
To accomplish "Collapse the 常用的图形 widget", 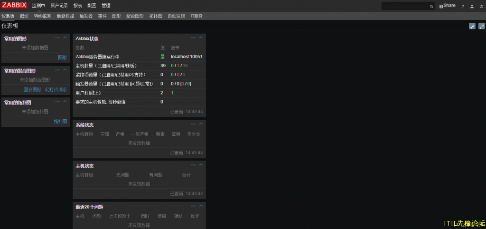I will click(x=65, y=38).
